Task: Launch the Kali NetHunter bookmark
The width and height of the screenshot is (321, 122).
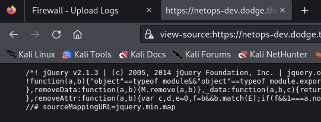Action: tap(273, 54)
